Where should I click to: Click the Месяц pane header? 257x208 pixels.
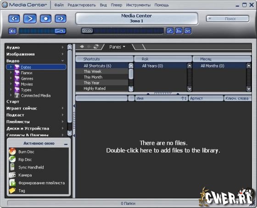point(222,59)
